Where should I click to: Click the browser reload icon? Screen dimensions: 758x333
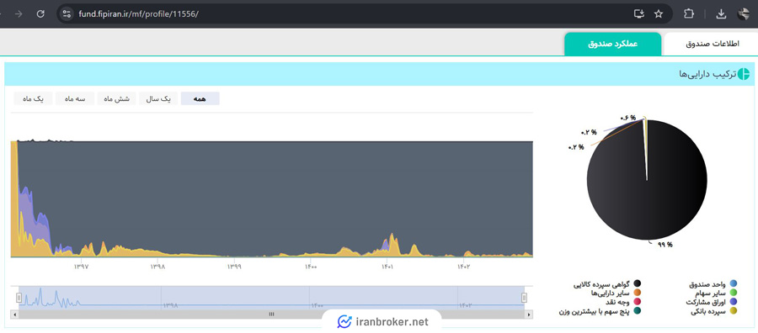40,14
